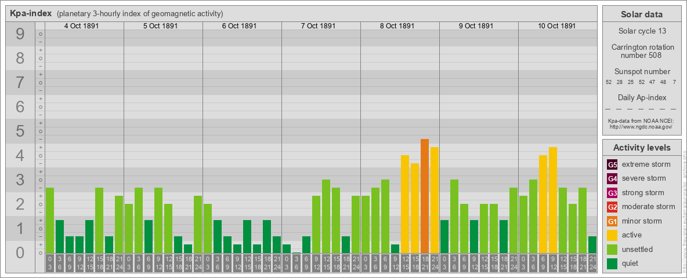Click the 12–15h green bar on 7 Oct
Image resolution: width=687 pixels, height=278 pixels.
click(326, 217)
